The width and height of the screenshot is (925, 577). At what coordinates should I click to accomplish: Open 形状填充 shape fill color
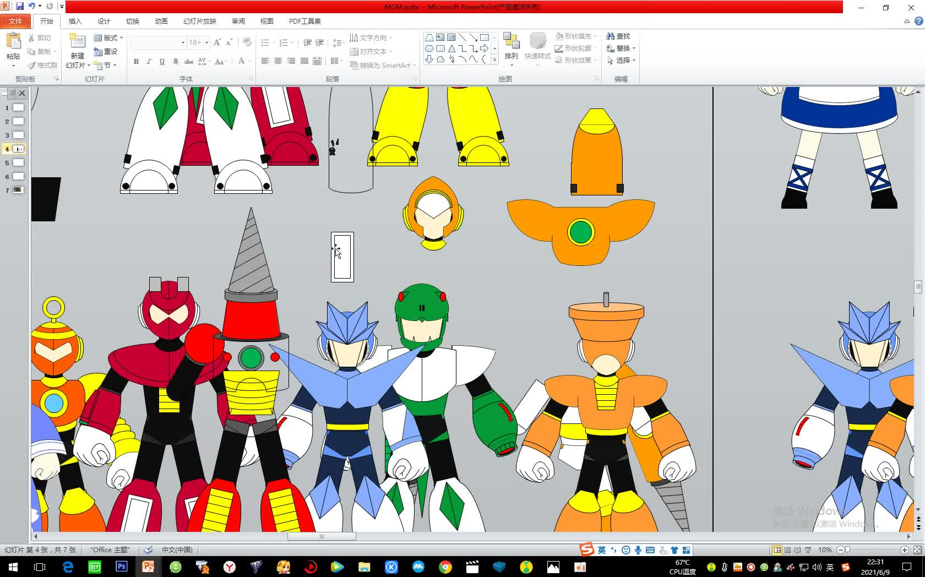(576, 36)
